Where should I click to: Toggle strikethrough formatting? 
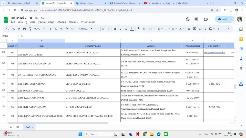[x=126, y=29]
